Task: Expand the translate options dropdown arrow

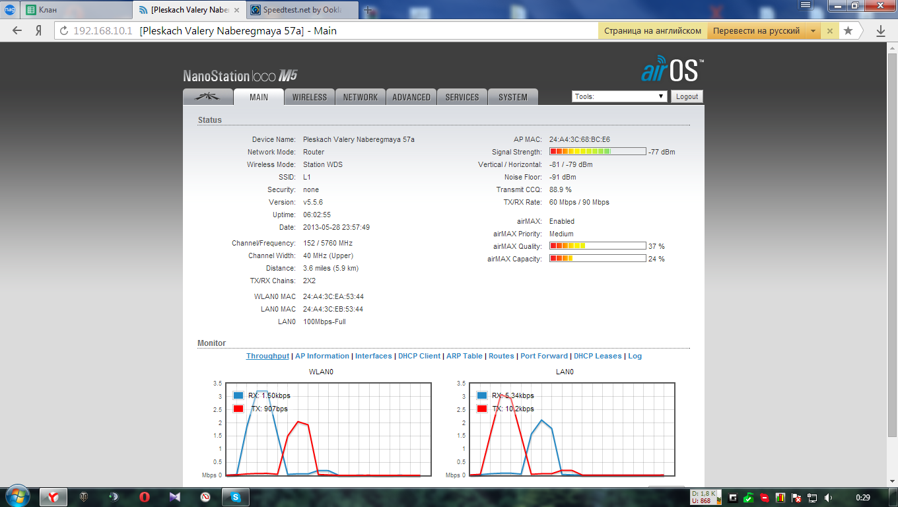Action: click(x=813, y=31)
